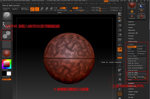
Task: Open the Preferences menu
Action: pos(70,3)
